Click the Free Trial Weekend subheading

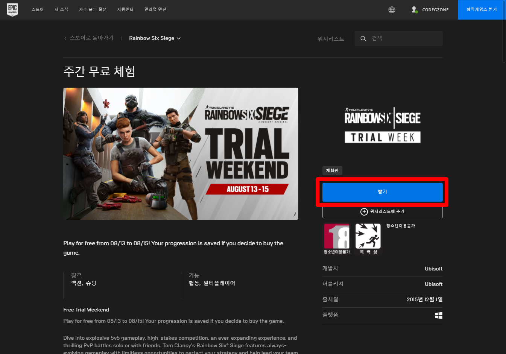86,310
